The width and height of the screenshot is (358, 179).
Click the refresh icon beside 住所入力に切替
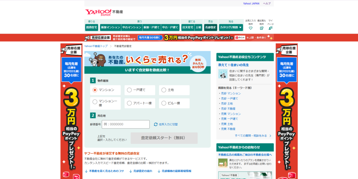click(156, 124)
